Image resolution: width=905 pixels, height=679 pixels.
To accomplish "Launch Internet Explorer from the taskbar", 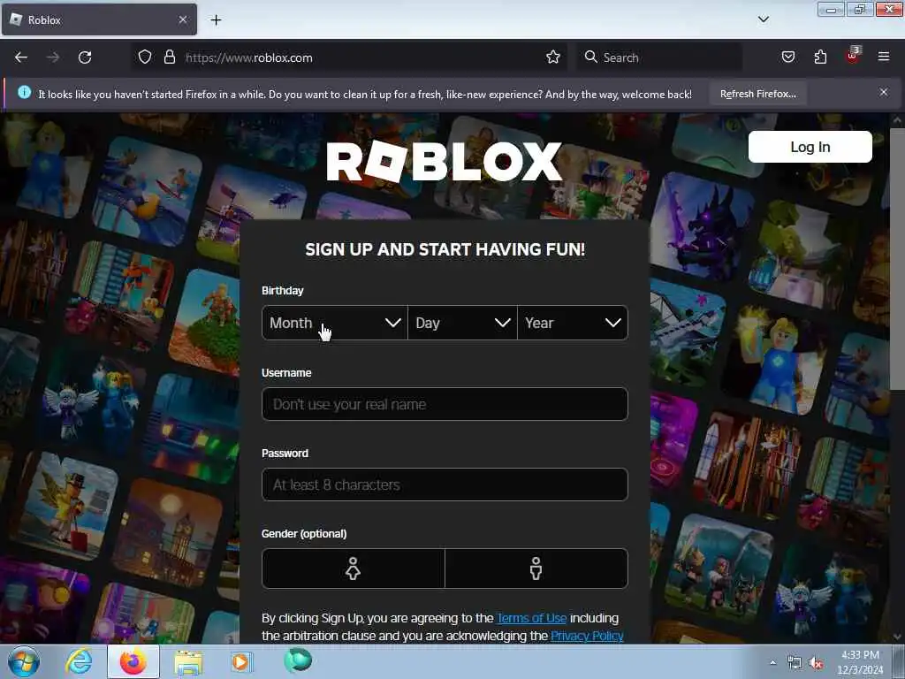I will click(79, 661).
